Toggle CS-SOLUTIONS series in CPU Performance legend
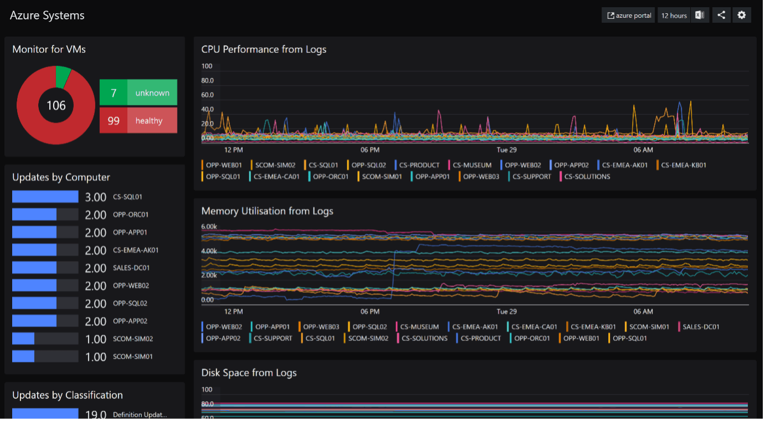Screen dimensions: 765x421 coord(585,177)
